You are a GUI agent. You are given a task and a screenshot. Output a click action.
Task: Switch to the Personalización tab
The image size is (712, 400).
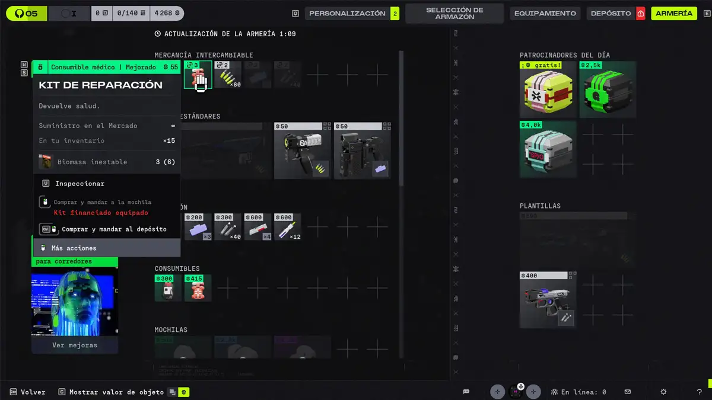click(x=347, y=13)
